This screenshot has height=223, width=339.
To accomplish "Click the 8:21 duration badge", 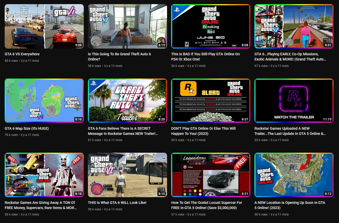I will (245, 194).
